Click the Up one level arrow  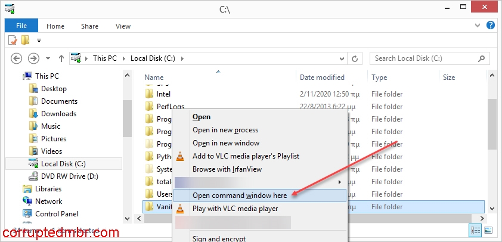pos(61,58)
